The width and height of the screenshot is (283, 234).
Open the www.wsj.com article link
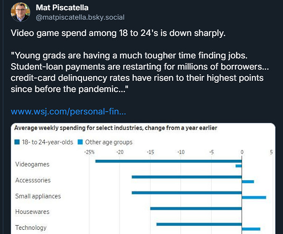tap(69, 112)
